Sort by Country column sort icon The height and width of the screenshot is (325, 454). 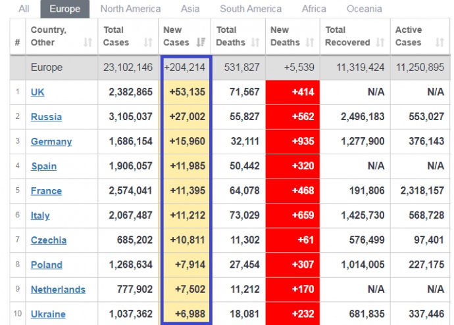coord(88,43)
